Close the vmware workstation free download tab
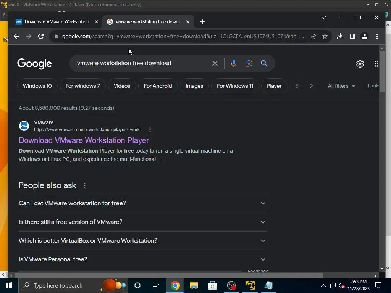 188,22
